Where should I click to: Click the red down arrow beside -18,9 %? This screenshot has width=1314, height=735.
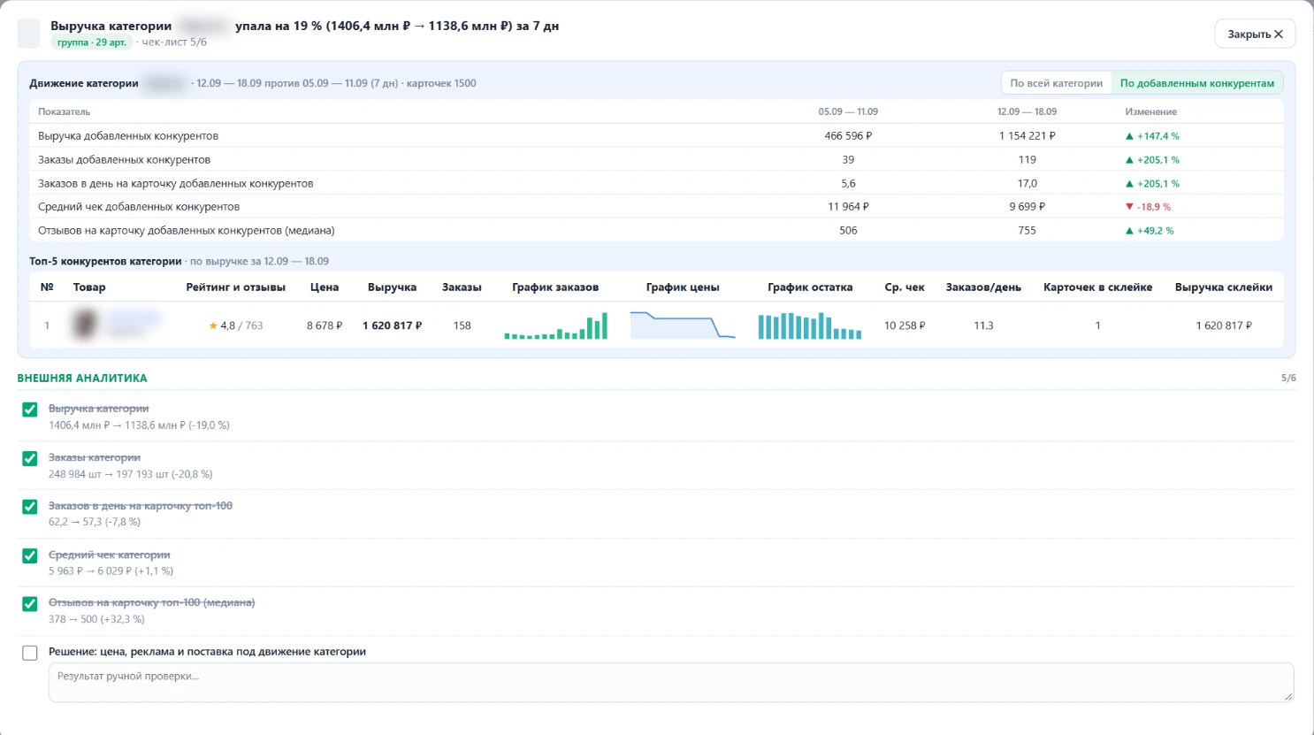[x=1129, y=207]
